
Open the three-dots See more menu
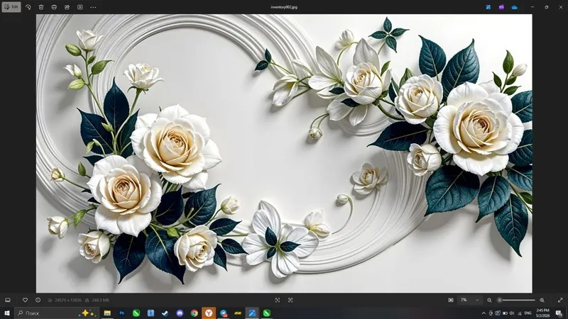pyautogui.click(x=93, y=7)
